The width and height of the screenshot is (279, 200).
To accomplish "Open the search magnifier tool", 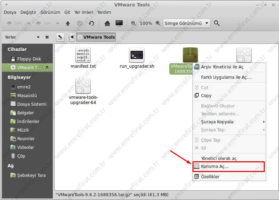I will [217, 23].
